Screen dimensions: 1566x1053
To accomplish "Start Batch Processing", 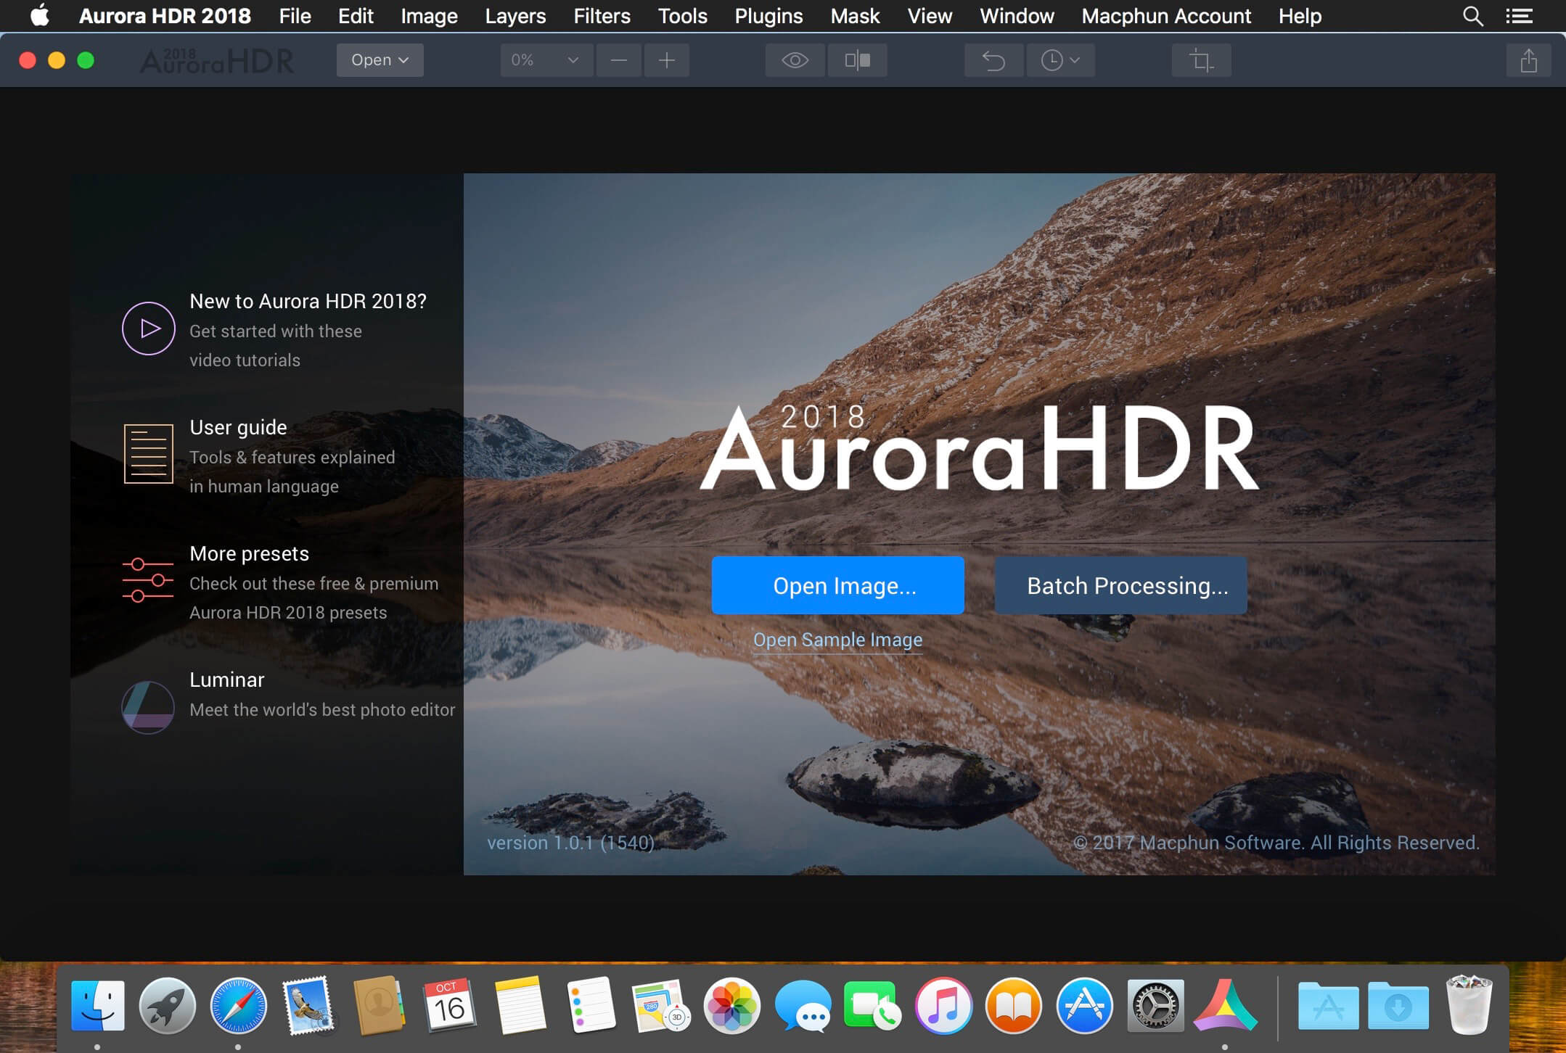I will point(1120,585).
